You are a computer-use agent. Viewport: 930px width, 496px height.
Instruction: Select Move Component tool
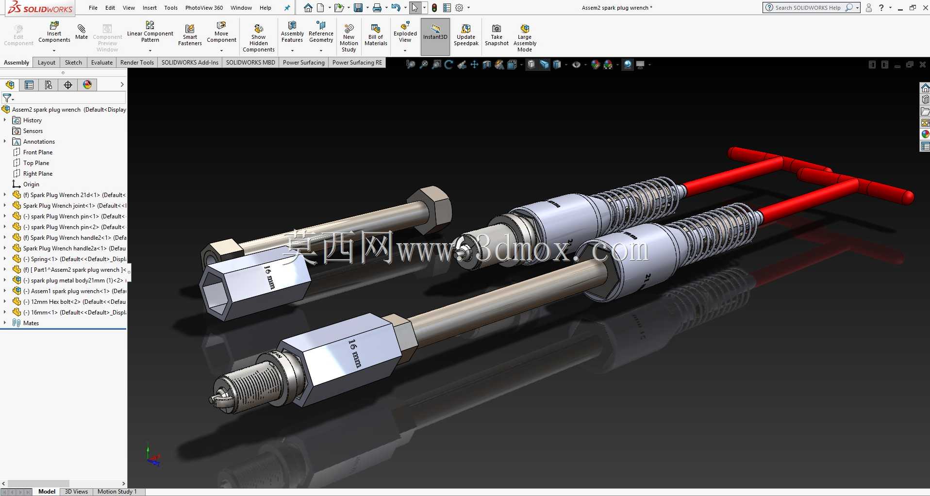click(221, 32)
